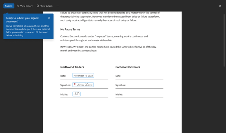Click the vertical scrollbar thumb

[x=224, y=40]
